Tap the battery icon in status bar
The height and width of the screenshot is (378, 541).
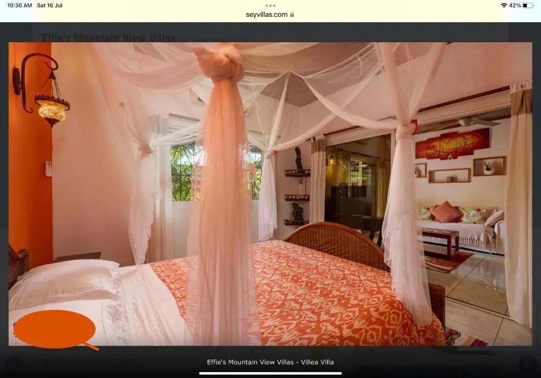(528, 5)
